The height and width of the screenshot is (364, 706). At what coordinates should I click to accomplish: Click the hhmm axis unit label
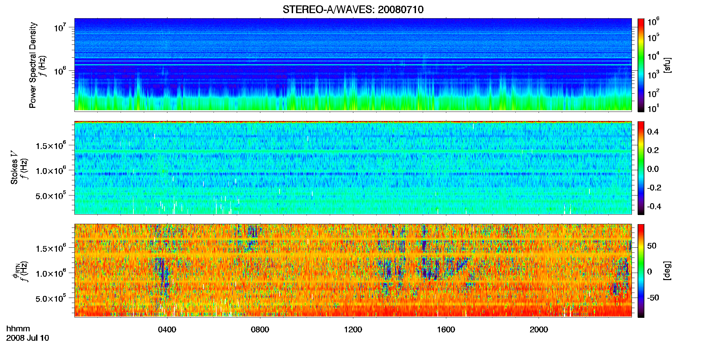[x=18, y=329]
